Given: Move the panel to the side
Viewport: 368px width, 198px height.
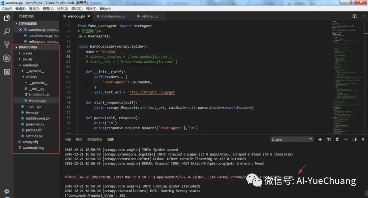Looking at the screenshot, I should coord(354,139).
